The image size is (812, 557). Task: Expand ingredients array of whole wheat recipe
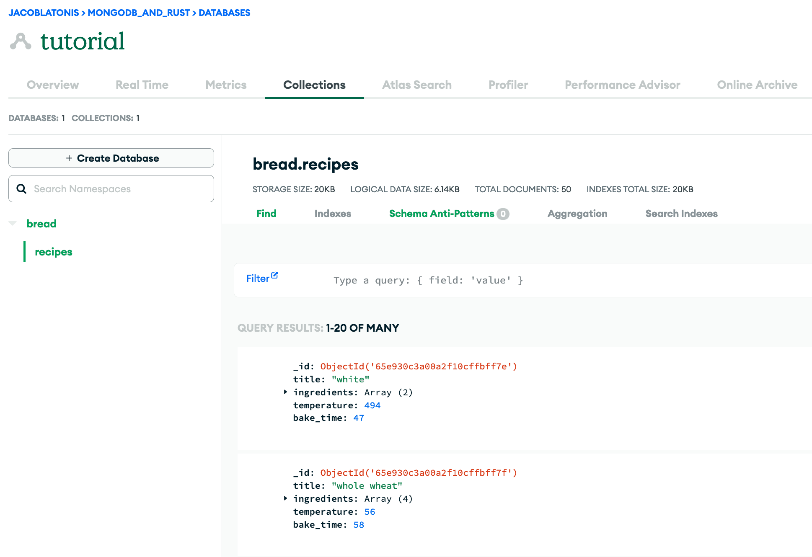click(285, 498)
